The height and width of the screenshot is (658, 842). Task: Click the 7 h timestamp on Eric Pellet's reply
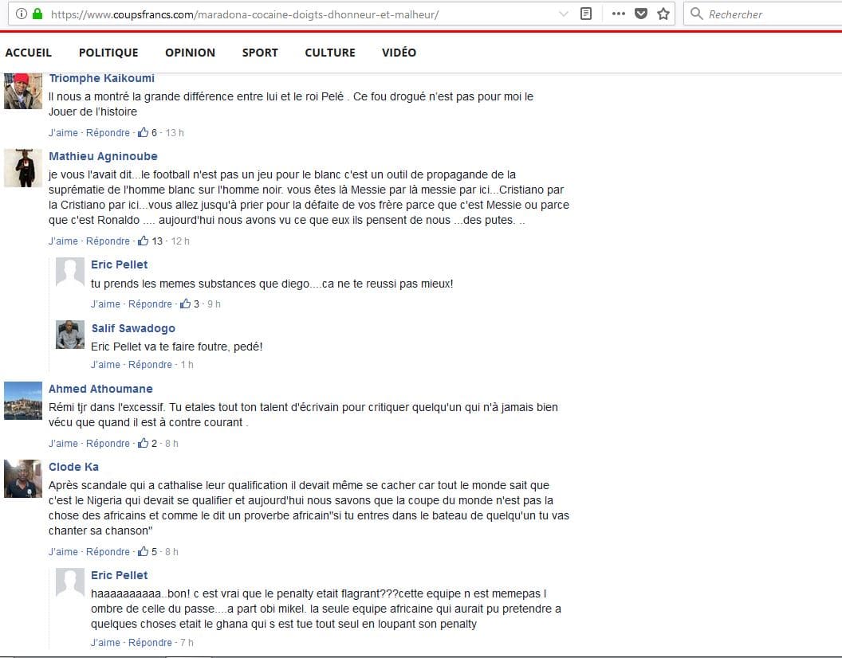click(x=187, y=642)
